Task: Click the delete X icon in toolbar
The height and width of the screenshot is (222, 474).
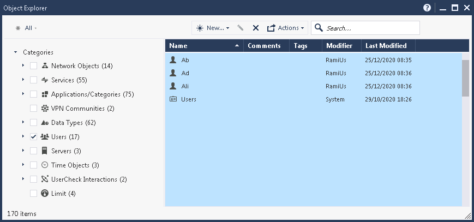Action: [x=255, y=28]
